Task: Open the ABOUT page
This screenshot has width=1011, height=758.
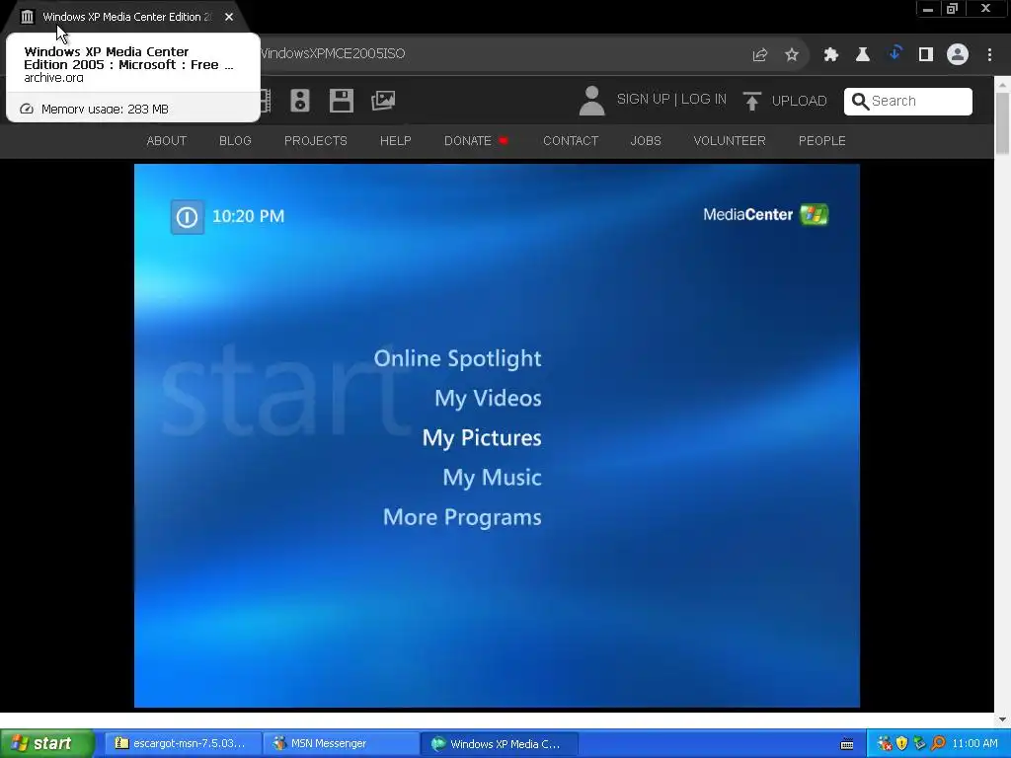Action: [166, 140]
